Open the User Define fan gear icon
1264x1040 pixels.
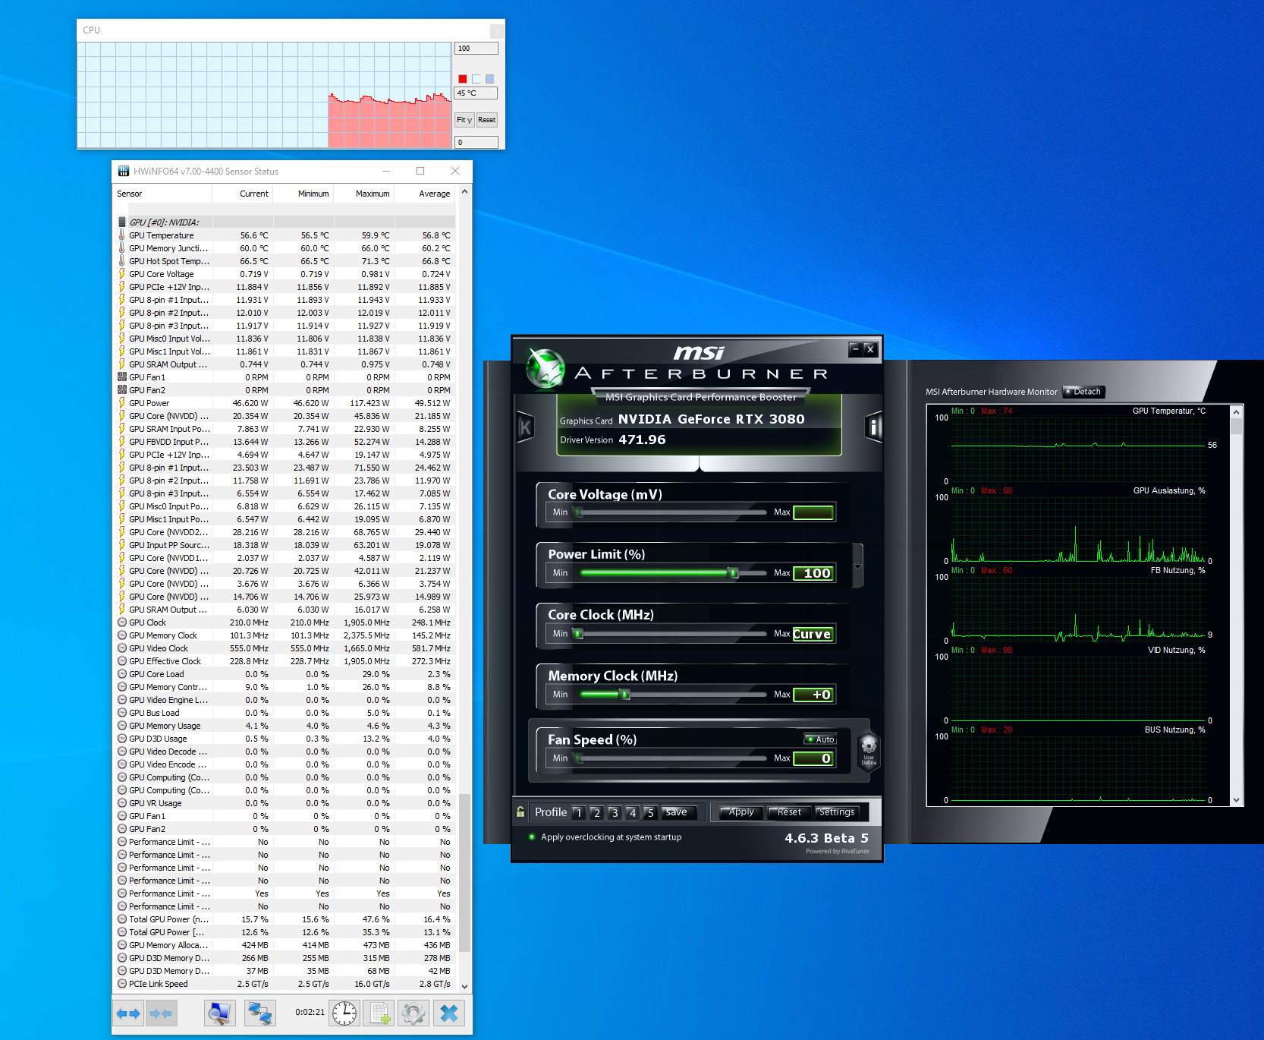click(869, 750)
